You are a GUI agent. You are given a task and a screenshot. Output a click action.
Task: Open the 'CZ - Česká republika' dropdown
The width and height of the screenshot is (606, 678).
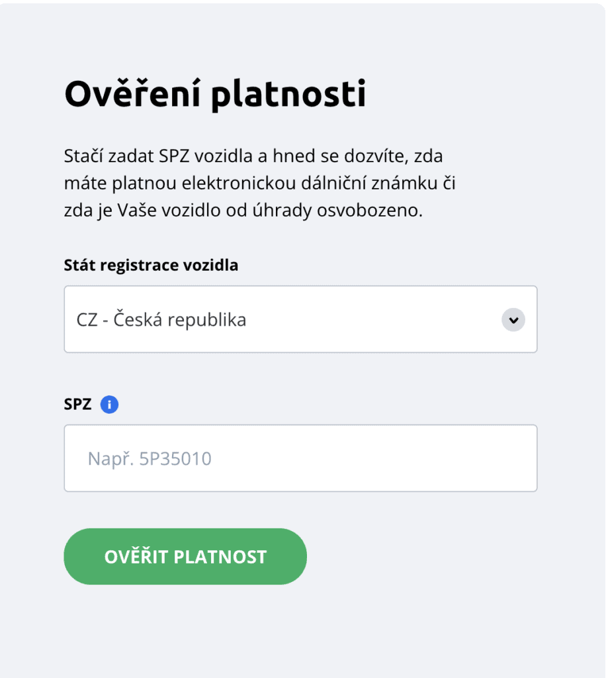point(300,319)
